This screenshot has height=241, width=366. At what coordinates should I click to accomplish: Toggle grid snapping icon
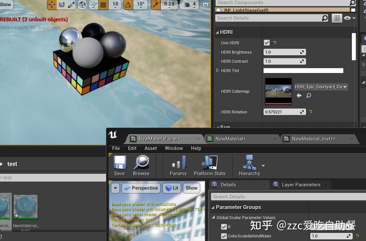103,5
